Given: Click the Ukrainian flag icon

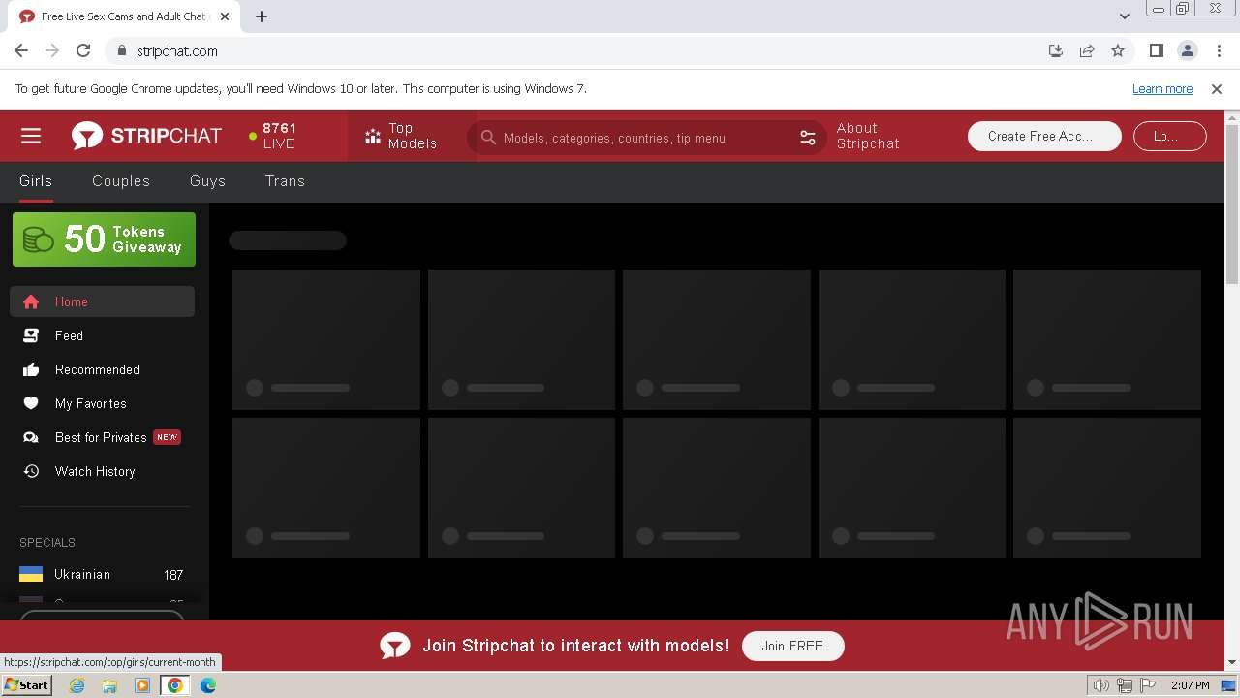Looking at the screenshot, I should tap(31, 574).
